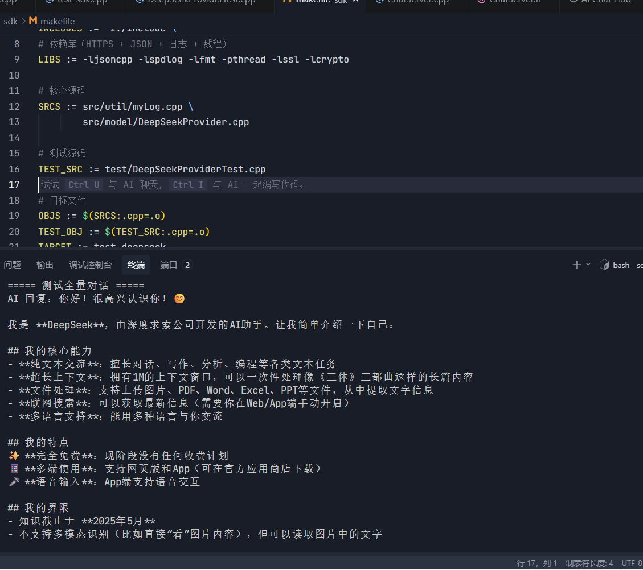Click the '## 我的特点' heading in terminal
643x570 pixels.
click(38, 443)
